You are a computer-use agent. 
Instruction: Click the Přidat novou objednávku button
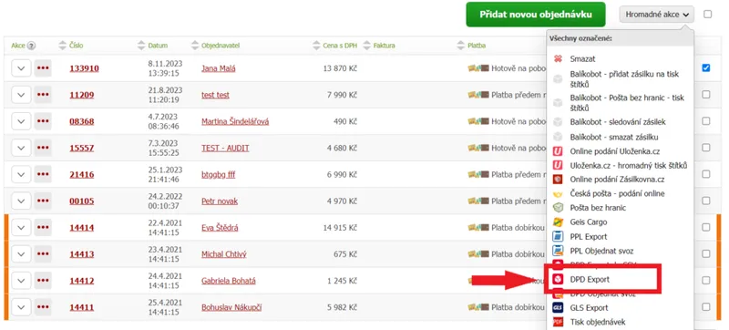tap(536, 15)
